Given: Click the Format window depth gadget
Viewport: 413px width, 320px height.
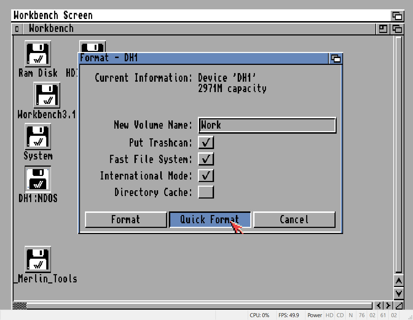Looking at the screenshot, I should coord(336,58).
